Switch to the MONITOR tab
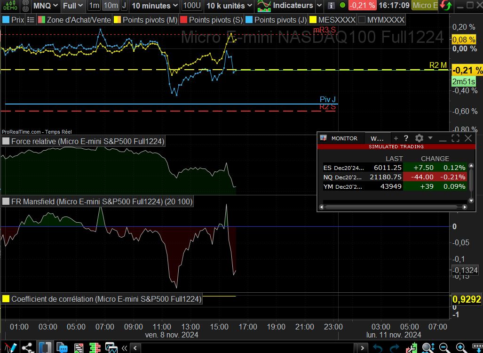 point(344,138)
